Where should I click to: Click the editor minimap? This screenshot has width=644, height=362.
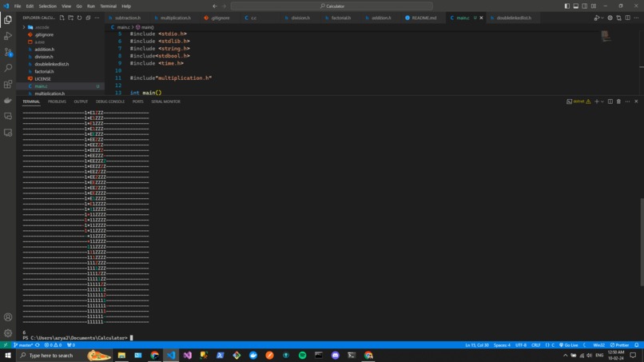[606, 36]
